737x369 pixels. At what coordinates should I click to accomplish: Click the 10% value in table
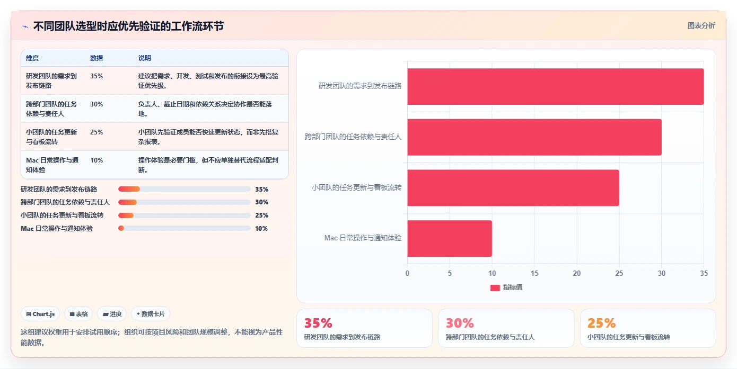point(96,160)
